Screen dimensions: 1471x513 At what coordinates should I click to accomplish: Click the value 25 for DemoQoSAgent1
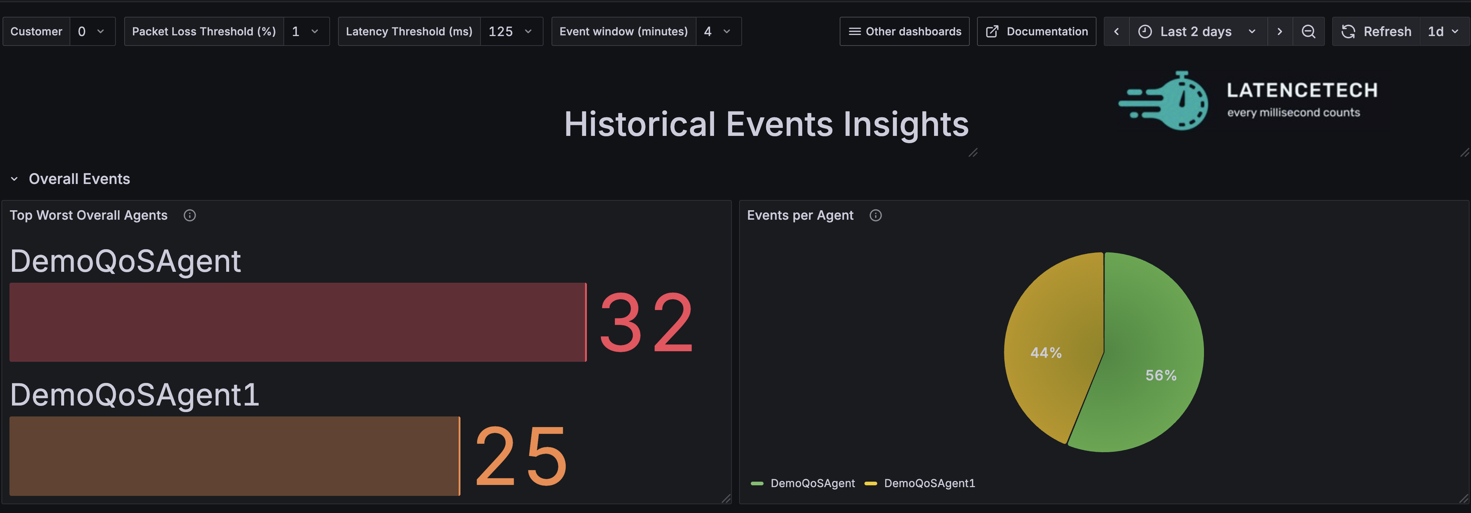coord(521,456)
